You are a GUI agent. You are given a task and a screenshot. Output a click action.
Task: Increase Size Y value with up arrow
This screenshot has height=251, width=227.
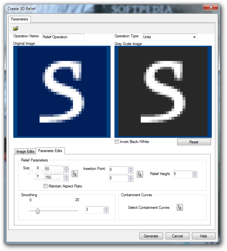coord(66,176)
